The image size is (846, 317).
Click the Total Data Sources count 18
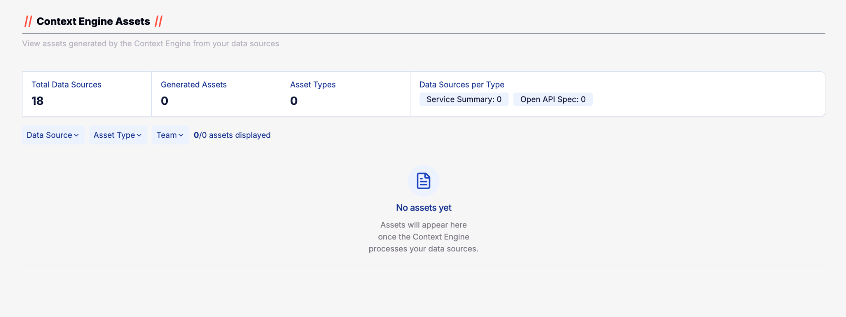38,101
